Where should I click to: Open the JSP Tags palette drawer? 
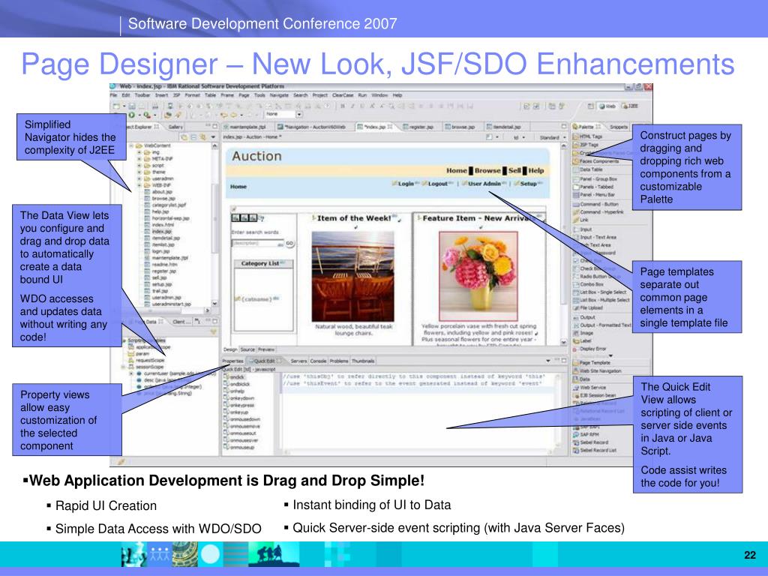coord(589,145)
